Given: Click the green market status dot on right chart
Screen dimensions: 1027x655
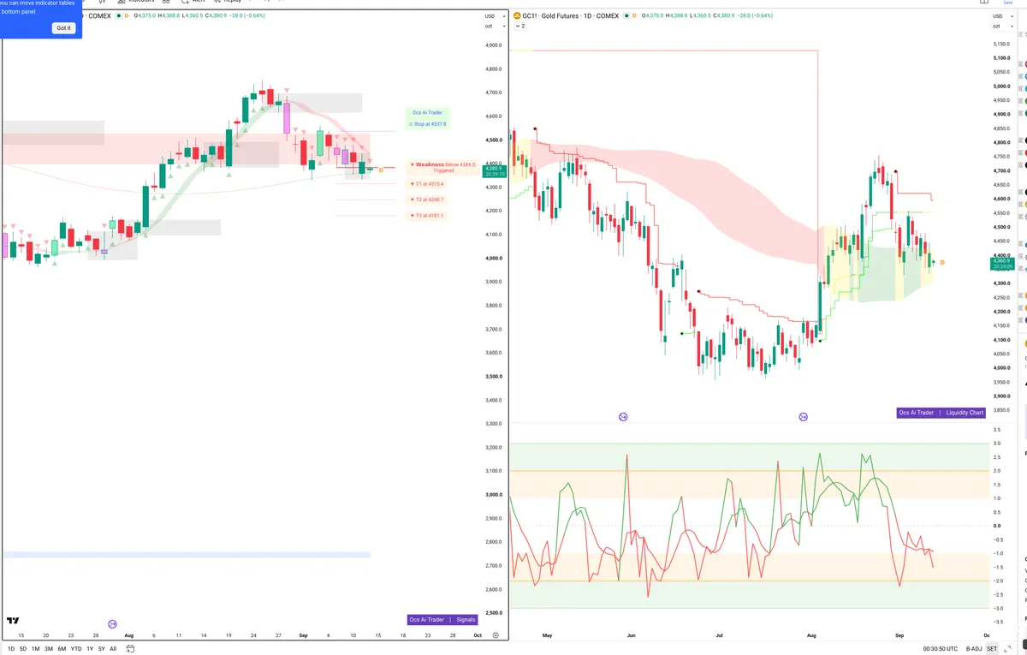Looking at the screenshot, I should [626, 15].
